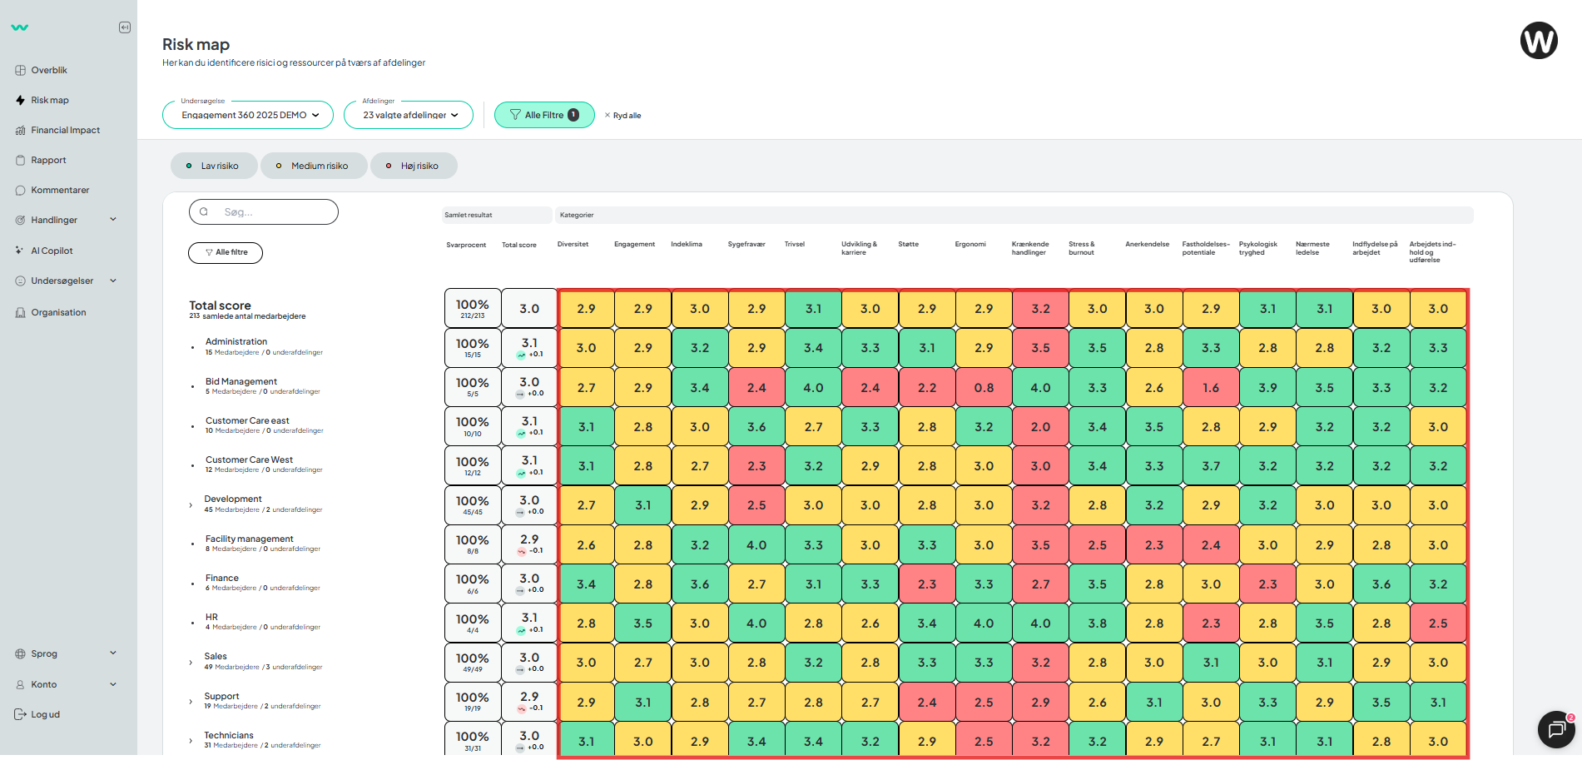Screen dimensions: 1582x760
Task: Open the Overblik view in the sidebar
Action: (48, 70)
